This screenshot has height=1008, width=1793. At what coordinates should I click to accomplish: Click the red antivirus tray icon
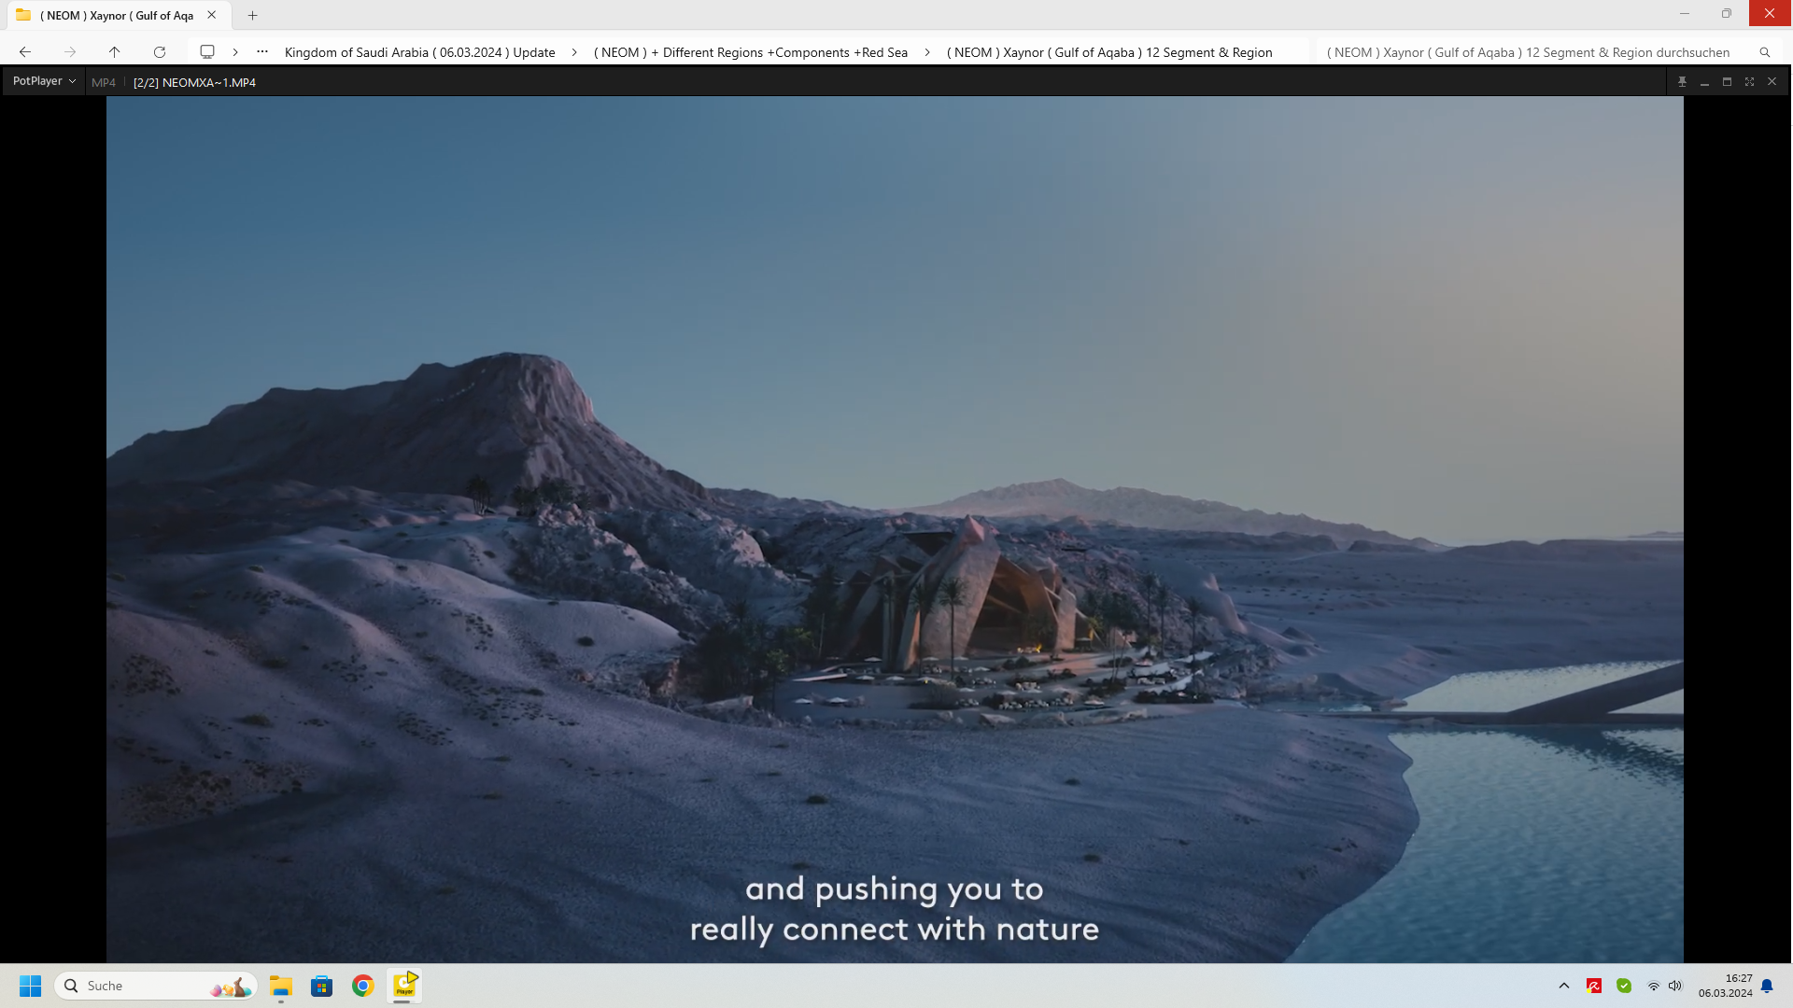tap(1594, 986)
